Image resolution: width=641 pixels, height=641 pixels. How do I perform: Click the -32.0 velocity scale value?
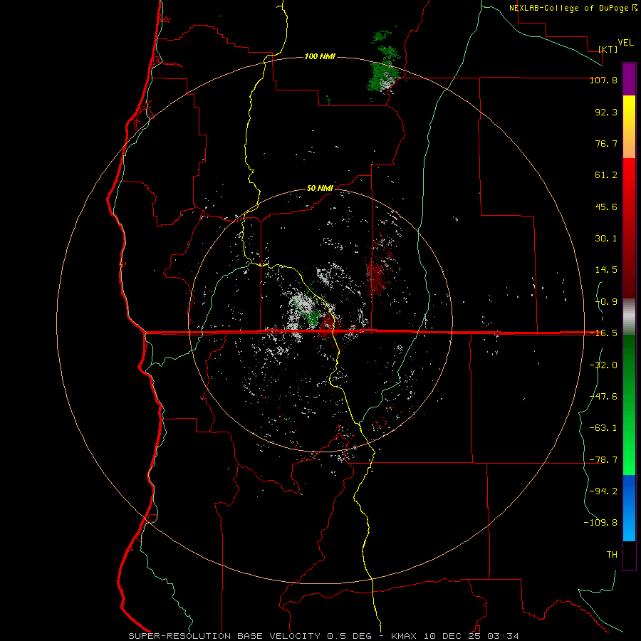click(x=603, y=365)
